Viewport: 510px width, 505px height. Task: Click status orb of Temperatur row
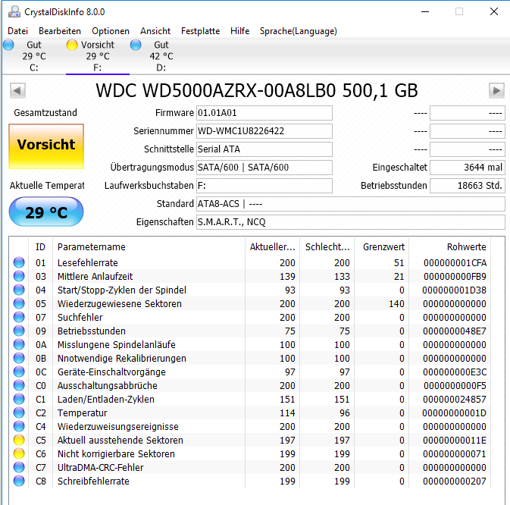[x=19, y=412]
